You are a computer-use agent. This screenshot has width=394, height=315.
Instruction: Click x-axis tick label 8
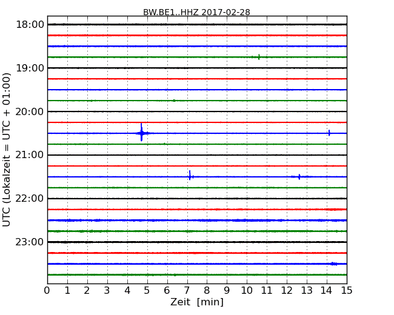point(207,290)
